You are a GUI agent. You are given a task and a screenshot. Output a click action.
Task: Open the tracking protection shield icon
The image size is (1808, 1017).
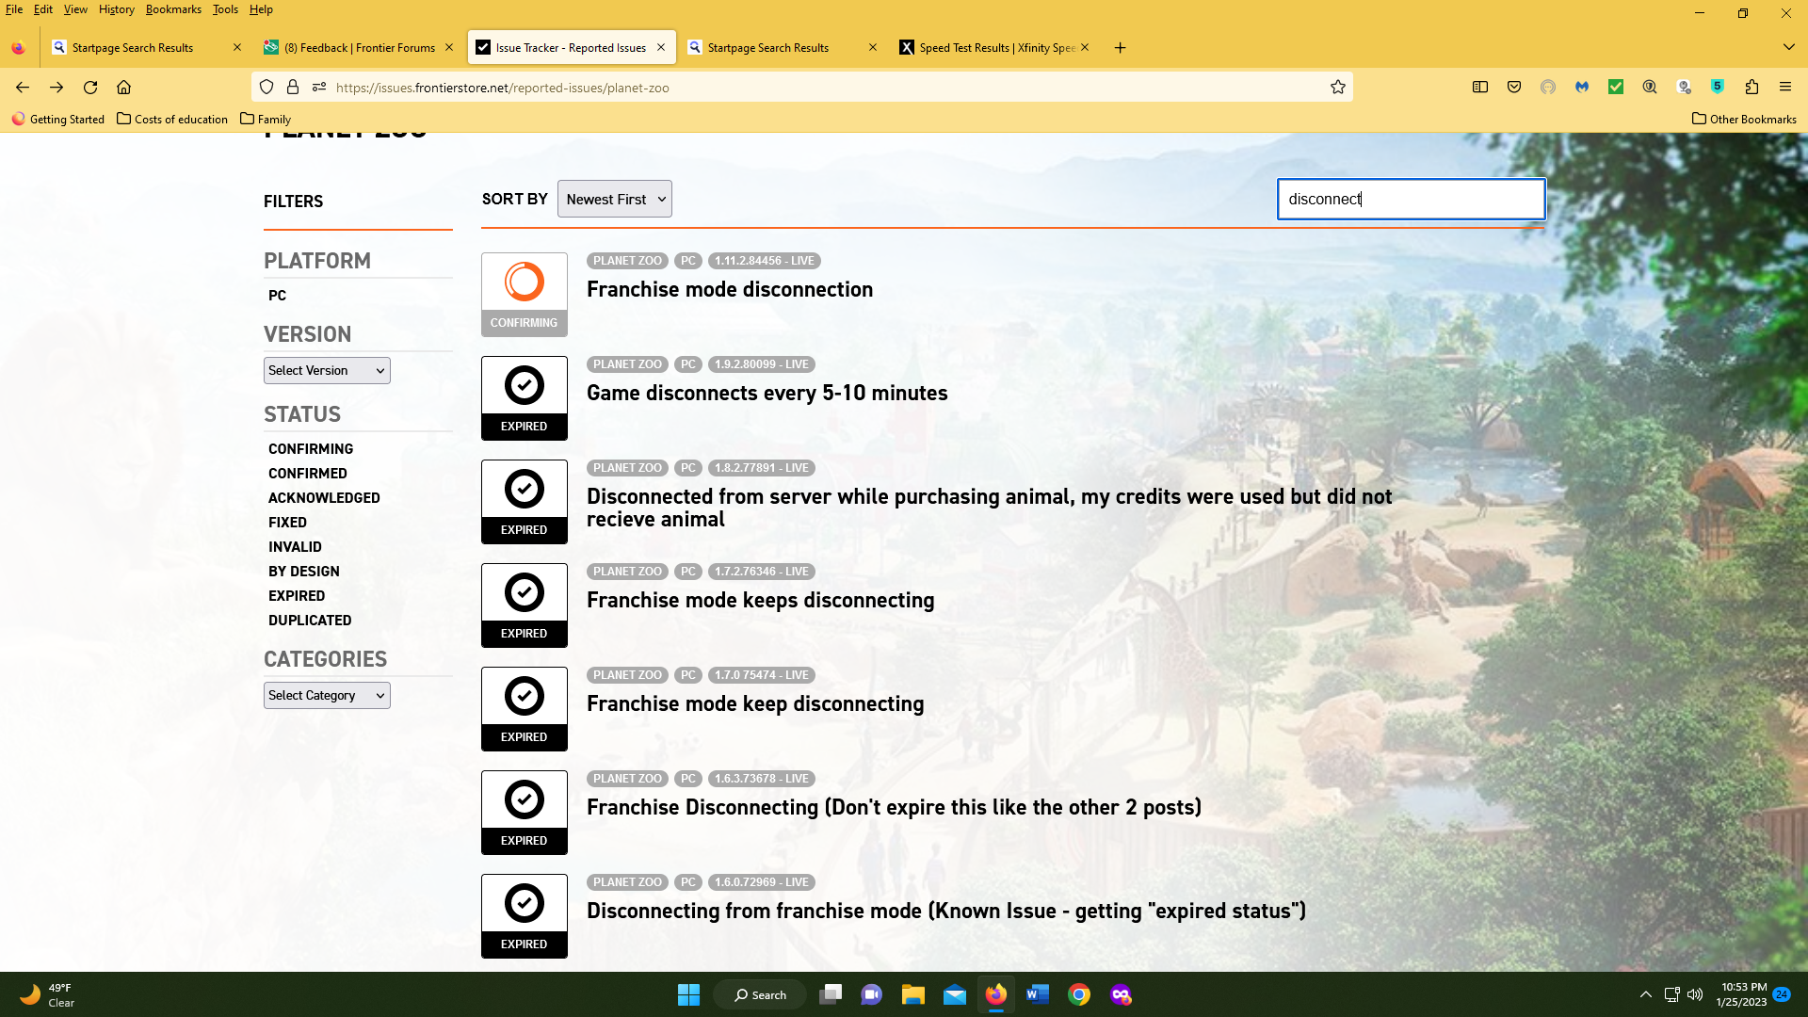(266, 87)
